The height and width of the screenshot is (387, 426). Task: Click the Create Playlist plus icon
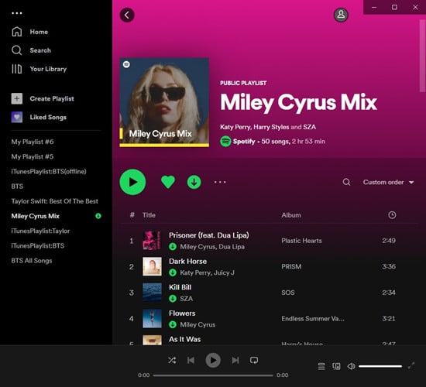tap(17, 98)
